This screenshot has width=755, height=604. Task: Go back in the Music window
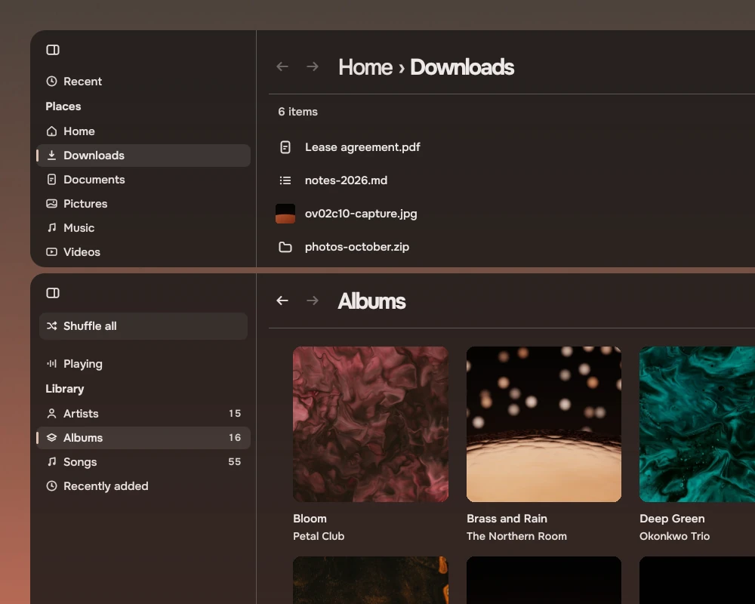point(282,300)
